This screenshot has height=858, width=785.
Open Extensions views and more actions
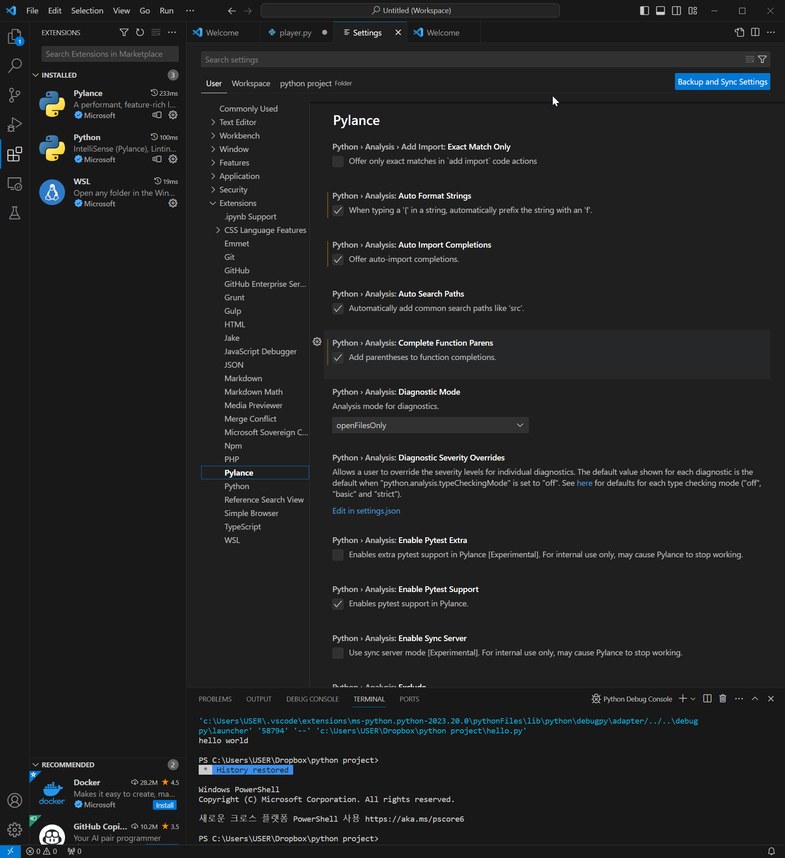click(x=172, y=32)
